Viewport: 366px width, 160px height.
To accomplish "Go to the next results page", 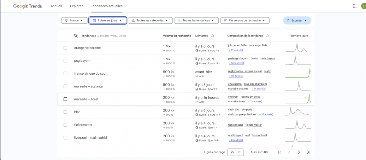I will coord(299,152).
